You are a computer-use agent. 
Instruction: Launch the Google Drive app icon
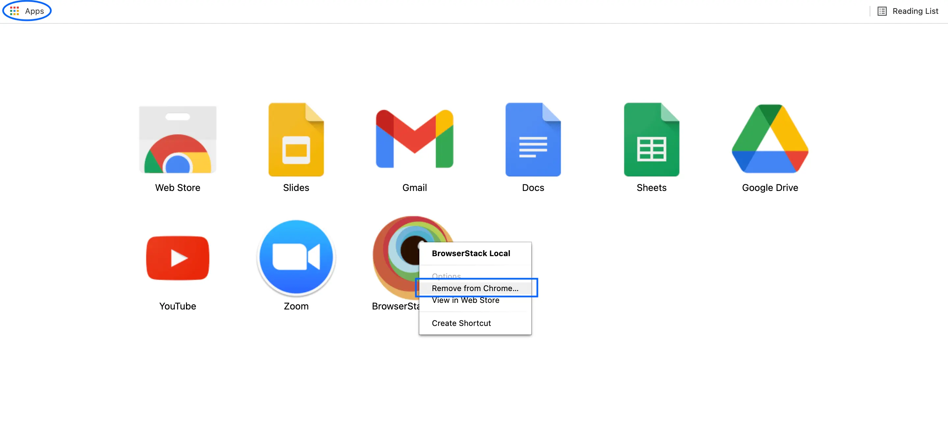tap(770, 140)
